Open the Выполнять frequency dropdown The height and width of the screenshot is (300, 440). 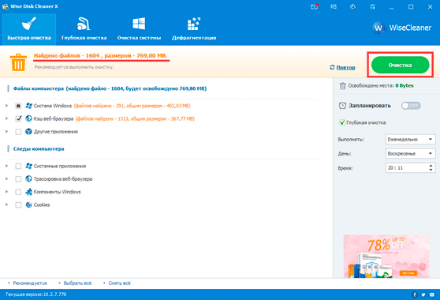(x=411, y=139)
